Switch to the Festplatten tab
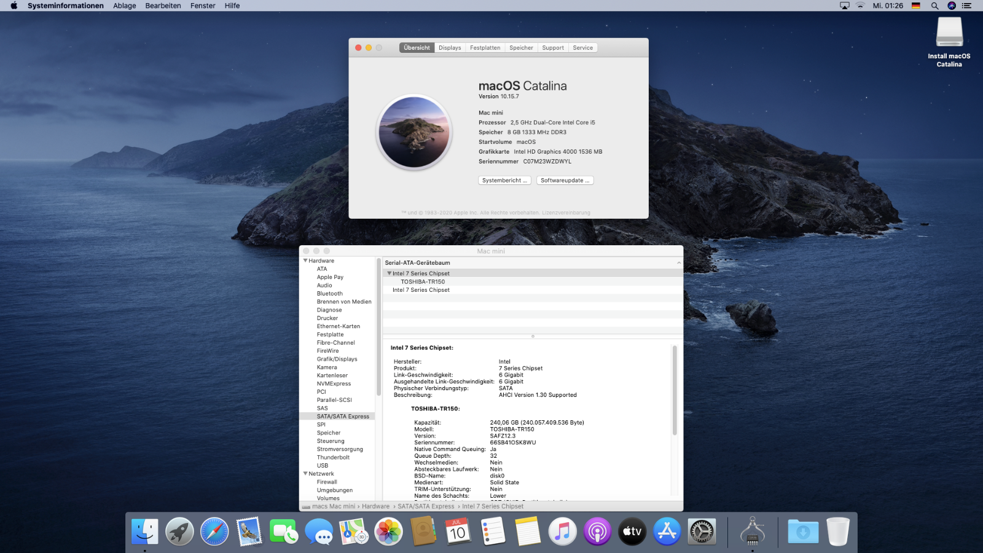This screenshot has width=983, height=553. (x=485, y=47)
